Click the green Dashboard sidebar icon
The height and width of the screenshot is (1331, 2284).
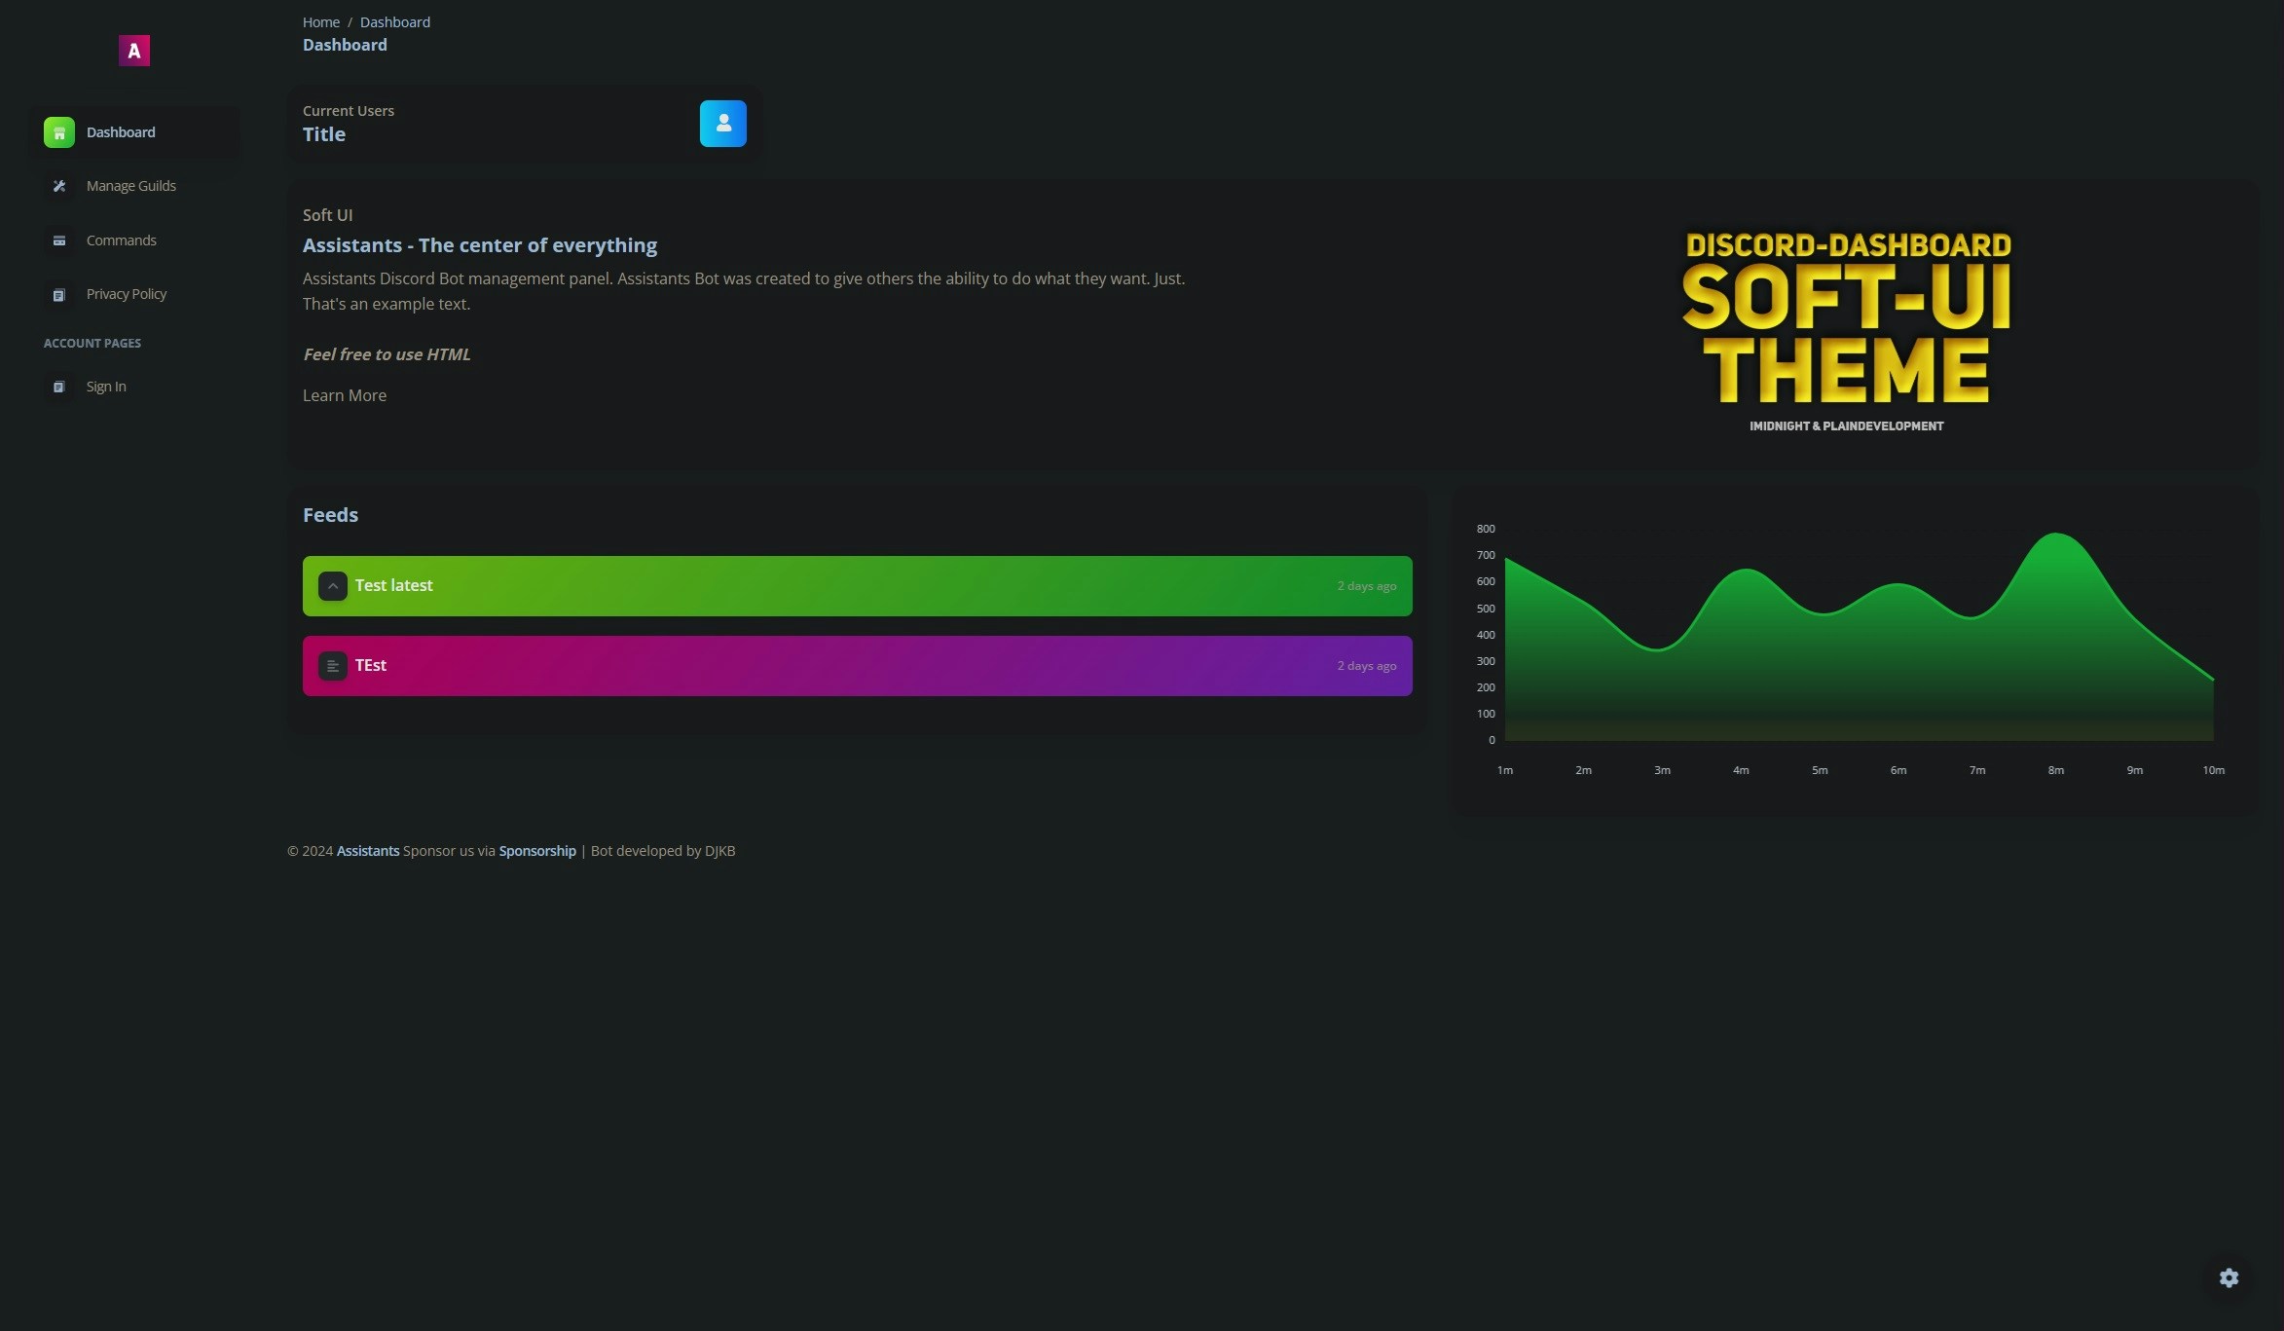point(59,132)
